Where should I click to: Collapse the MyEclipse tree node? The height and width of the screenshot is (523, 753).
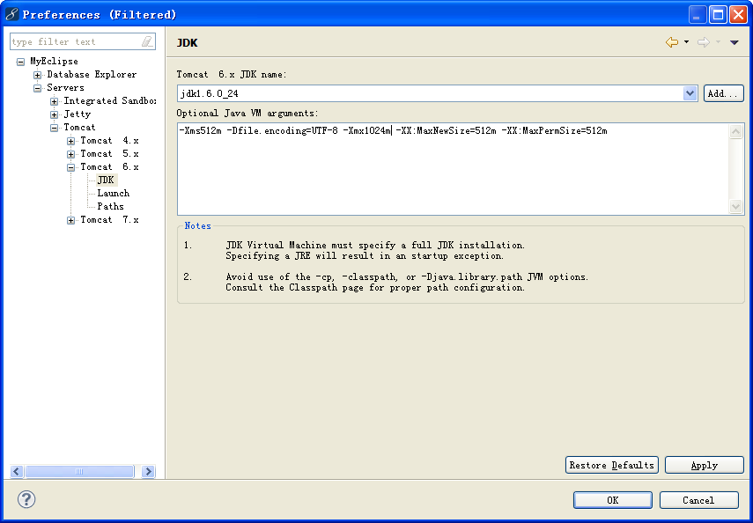(20, 62)
